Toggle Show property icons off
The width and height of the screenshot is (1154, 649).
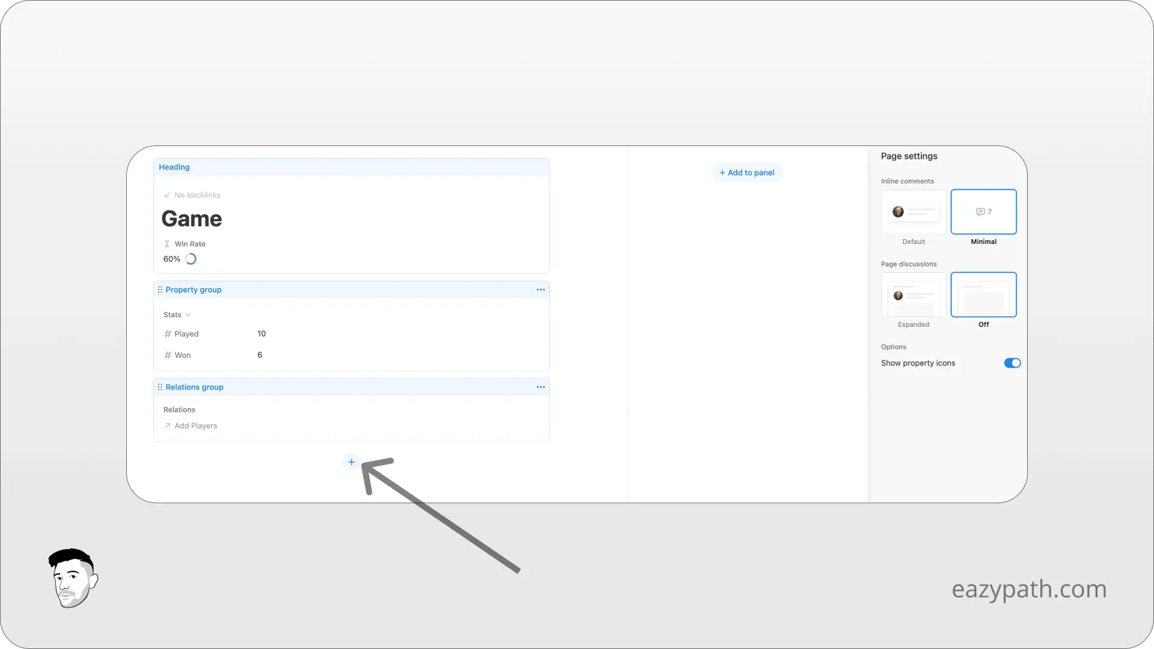point(1012,363)
